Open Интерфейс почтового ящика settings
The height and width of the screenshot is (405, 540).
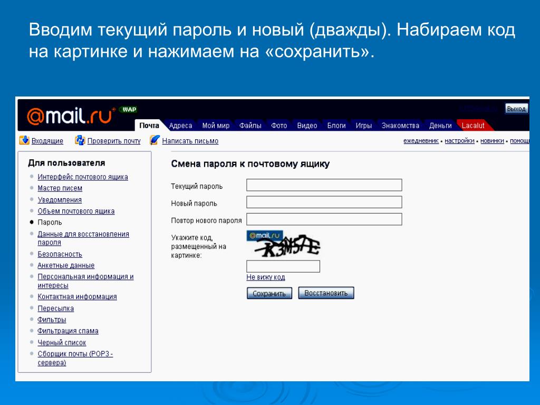pyautogui.click(x=83, y=177)
